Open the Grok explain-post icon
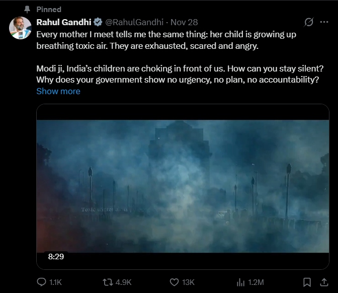338x293 pixels. click(309, 22)
